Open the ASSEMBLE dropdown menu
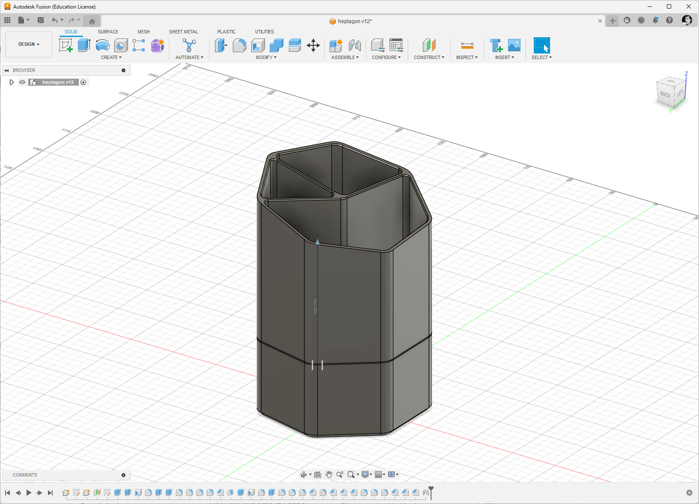 (345, 57)
